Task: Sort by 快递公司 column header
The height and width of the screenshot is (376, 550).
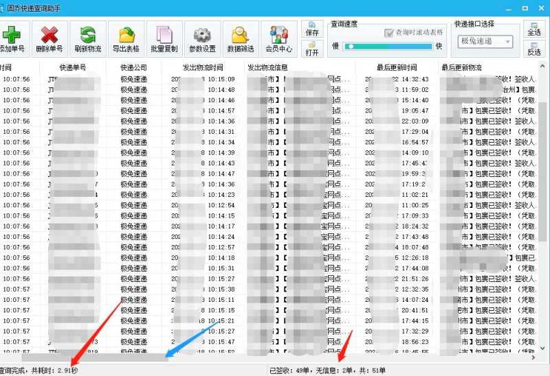Action: pyautogui.click(x=134, y=68)
